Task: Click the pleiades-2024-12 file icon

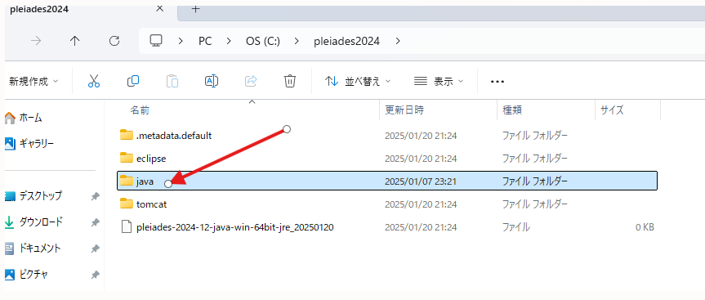Action: pyautogui.click(x=127, y=227)
